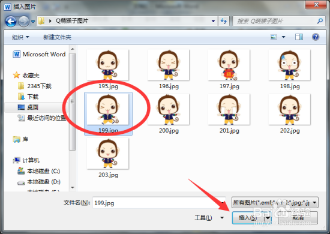
Task: Click the sidebar scrollbar thumb
Action: (73, 101)
